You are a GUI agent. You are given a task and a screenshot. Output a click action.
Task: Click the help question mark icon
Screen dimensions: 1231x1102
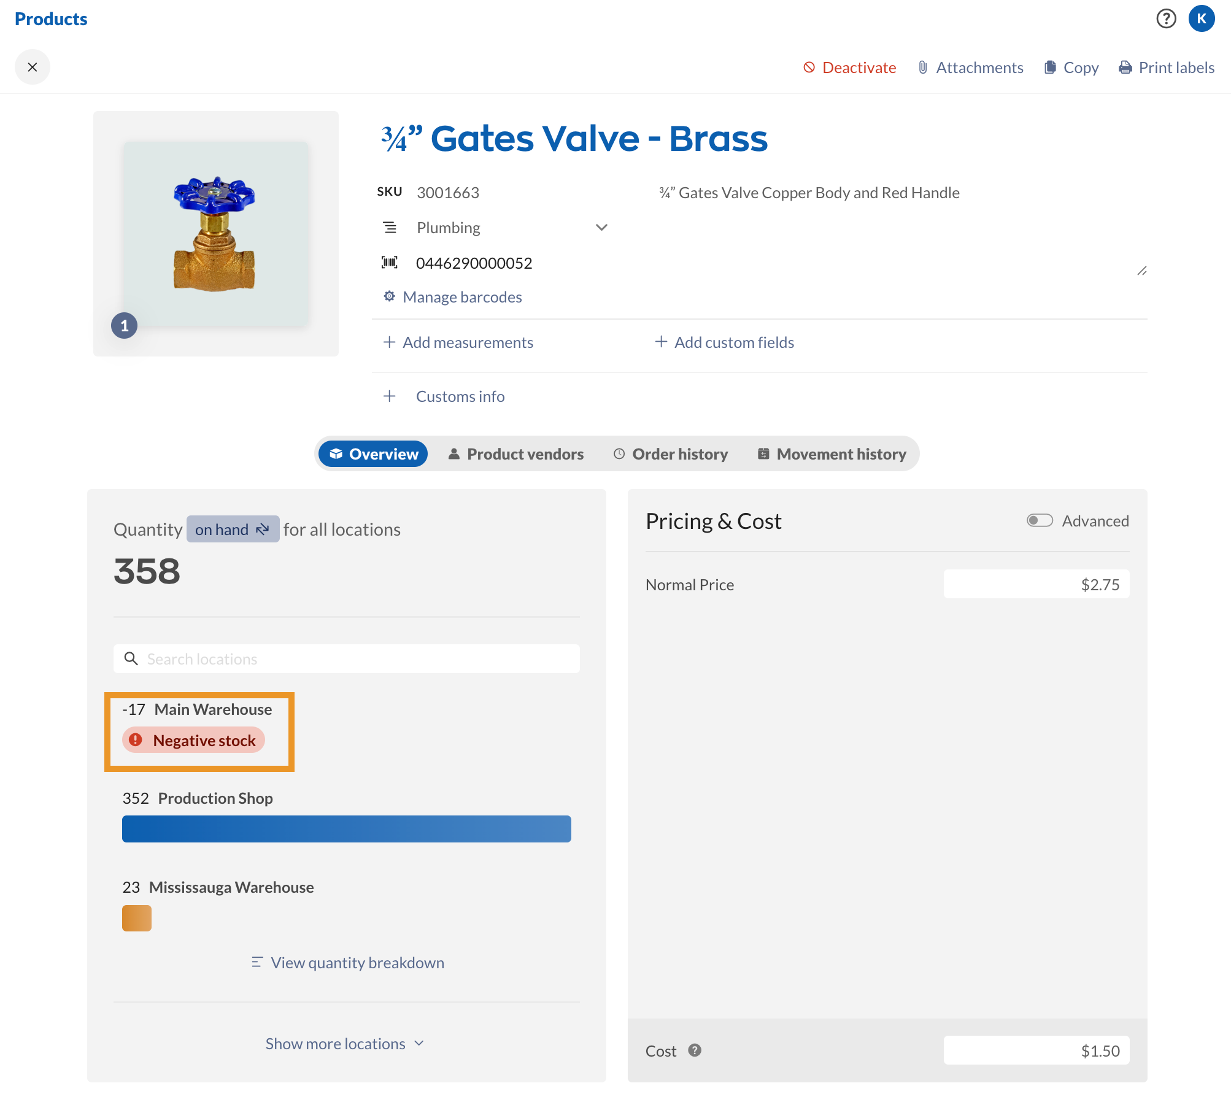pos(1166,19)
